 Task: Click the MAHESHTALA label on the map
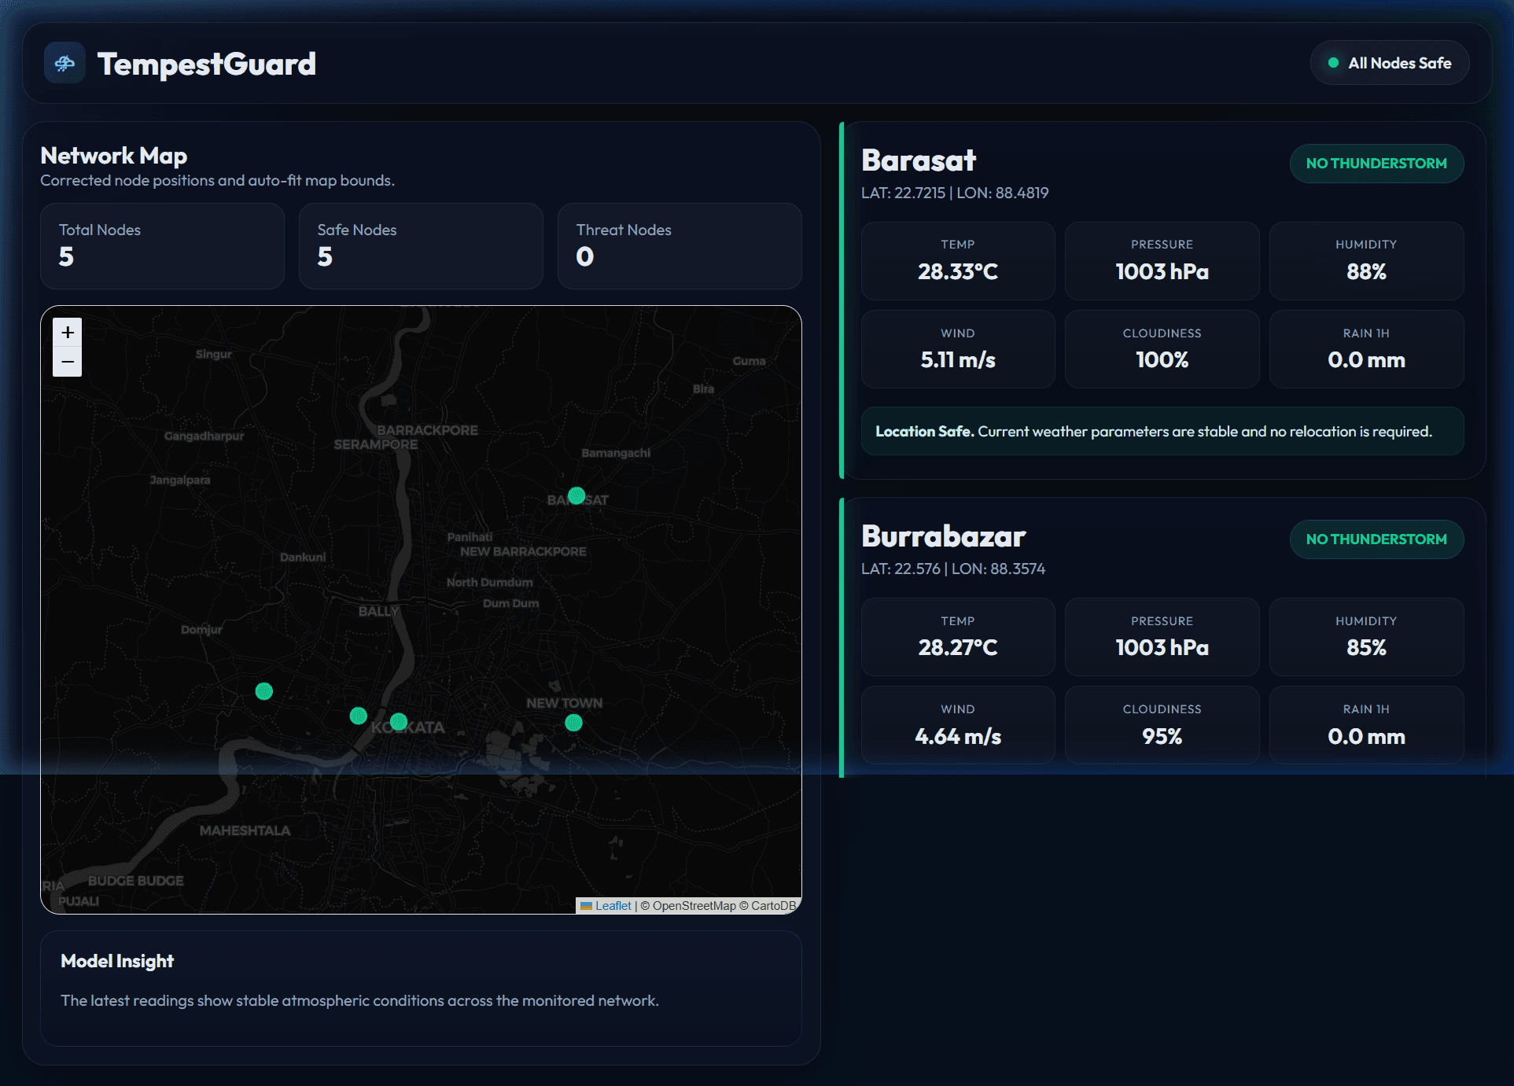point(245,830)
